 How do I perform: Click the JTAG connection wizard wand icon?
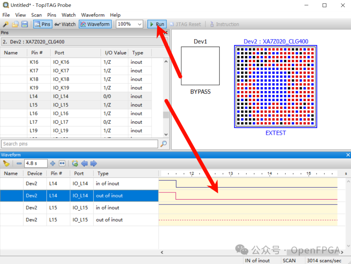click(x=6, y=24)
